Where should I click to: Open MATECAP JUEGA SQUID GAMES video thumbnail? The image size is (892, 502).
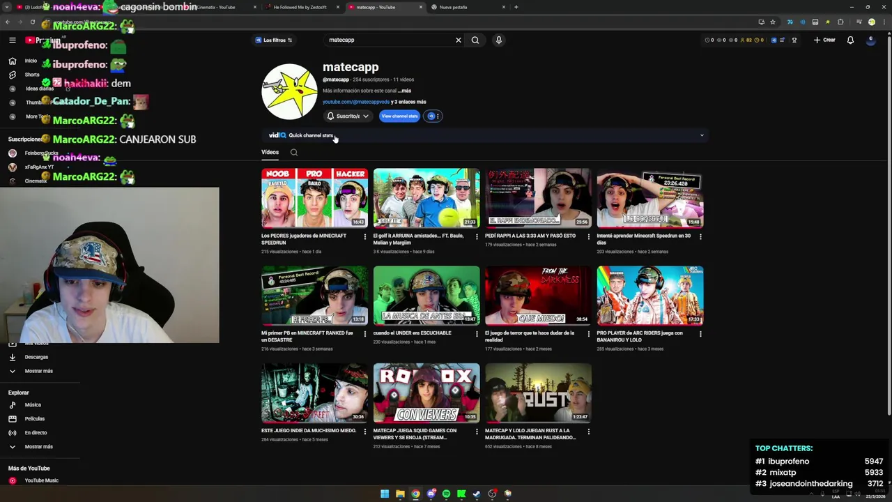[x=426, y=393]
